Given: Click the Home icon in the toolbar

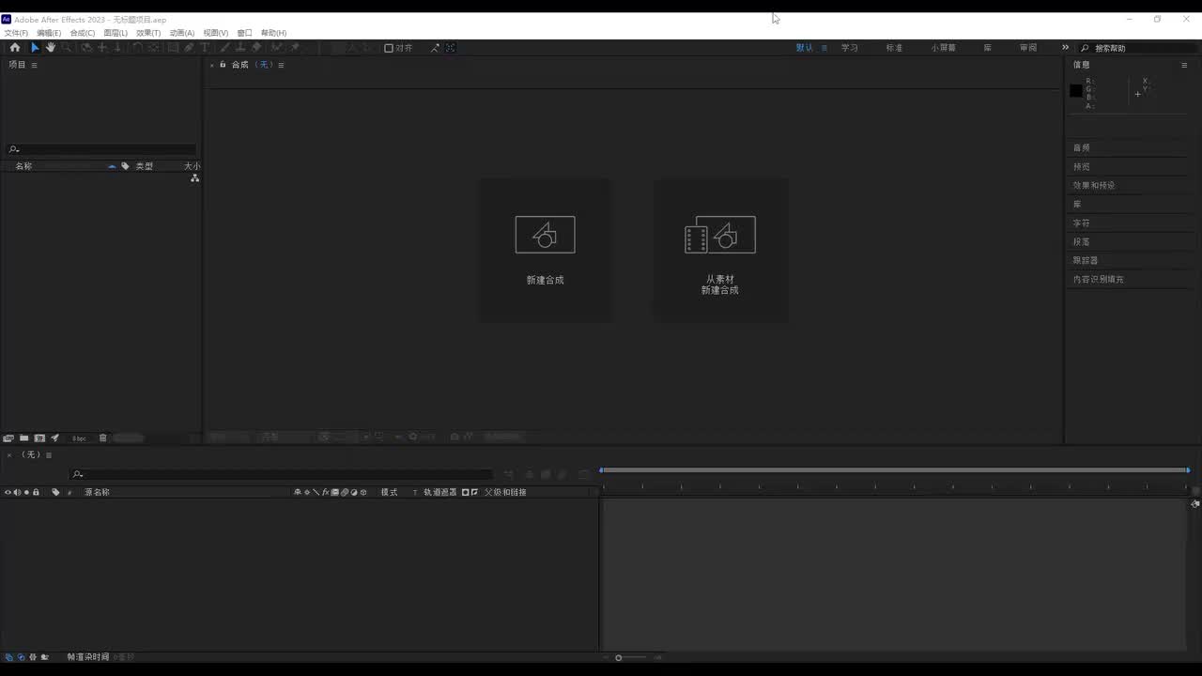Looking at the screenshot, I should click(x=15, y=48).
